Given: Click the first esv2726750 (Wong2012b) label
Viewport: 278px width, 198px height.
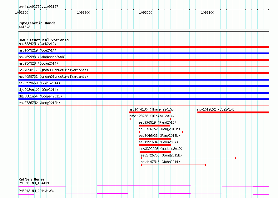Looking at the screenshot, I should click(39, 103).
